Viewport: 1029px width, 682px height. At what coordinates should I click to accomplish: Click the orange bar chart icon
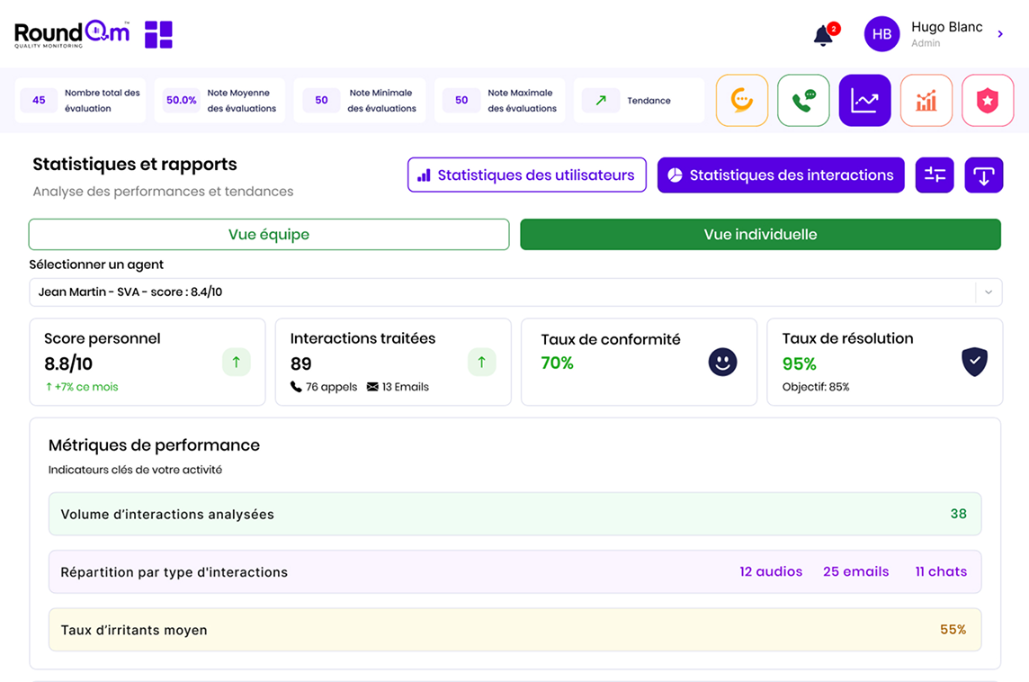pyautogui.click(x=926, y=100)
